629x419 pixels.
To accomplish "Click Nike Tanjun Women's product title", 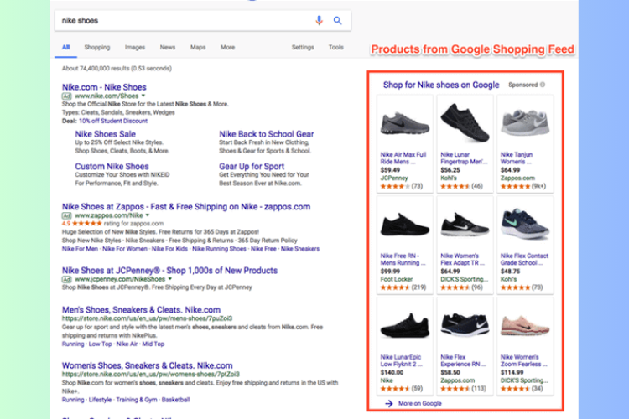I will 517,158.
